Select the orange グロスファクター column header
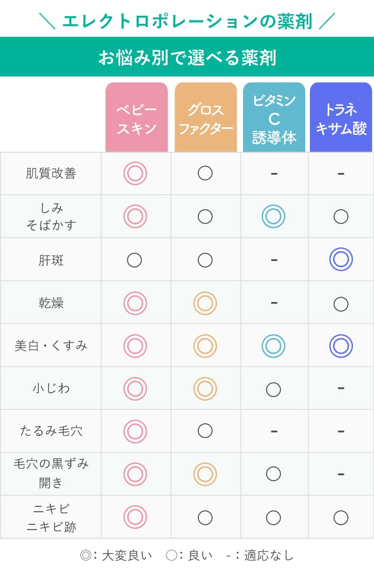Image resolution: width=374 pixels, height=570 pixels. point(205,117)
